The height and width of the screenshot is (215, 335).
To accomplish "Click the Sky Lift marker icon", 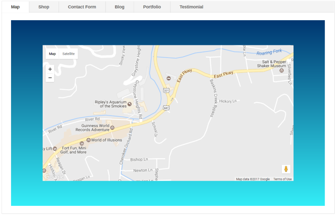I will [55, 148].
